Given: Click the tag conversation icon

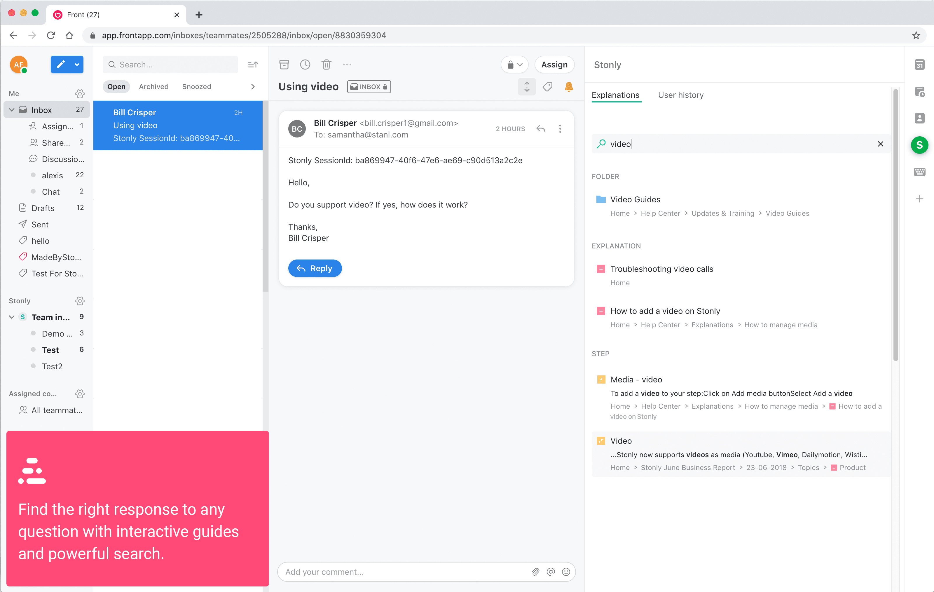Looking at the screenshot, I should pos(548,86).
